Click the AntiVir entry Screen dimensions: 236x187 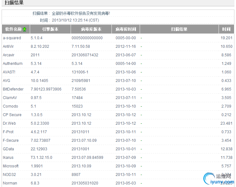[x=8, y=47]
